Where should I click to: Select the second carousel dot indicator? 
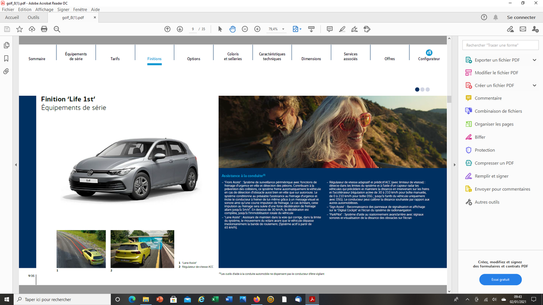click(423, 89)
